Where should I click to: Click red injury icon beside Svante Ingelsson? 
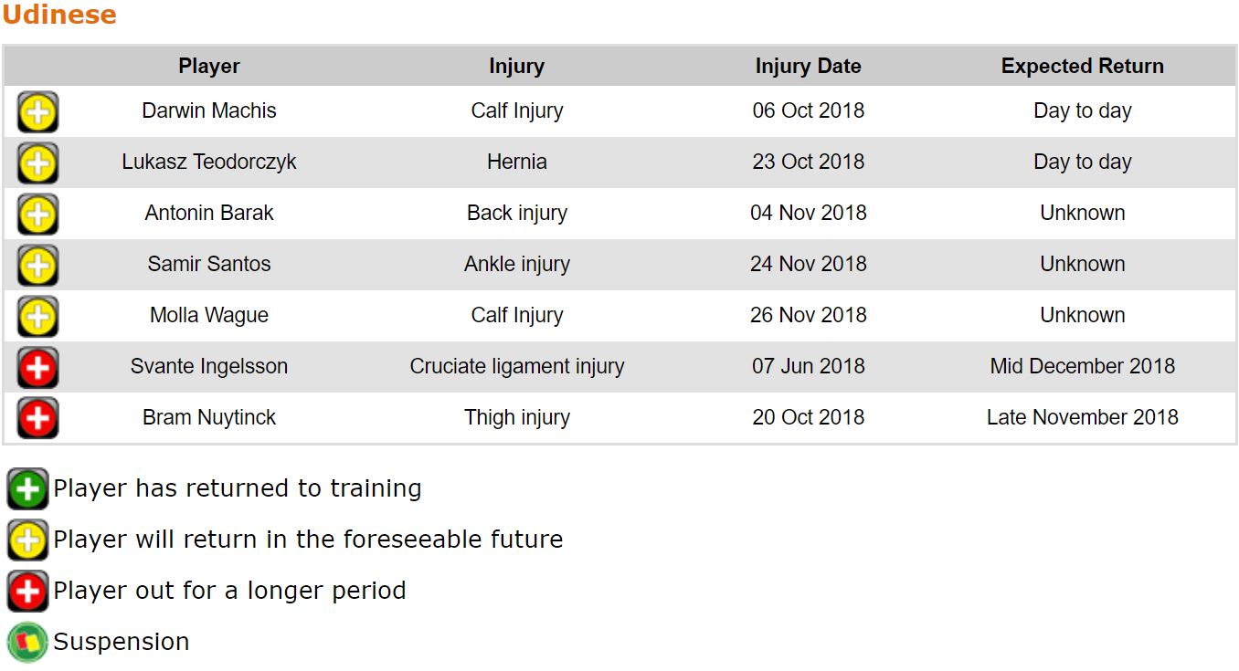[37, 368]
